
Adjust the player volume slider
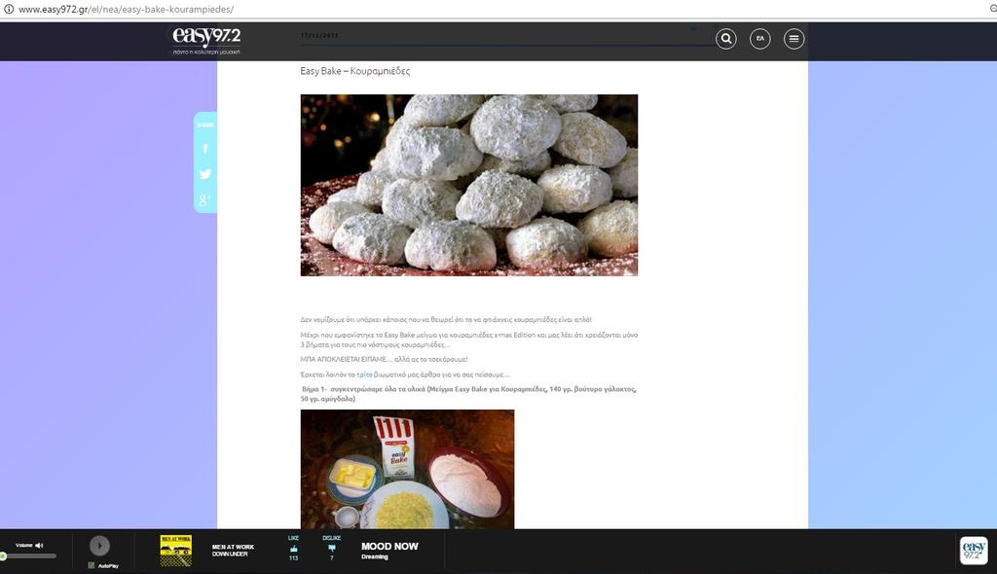pos(28,556)
